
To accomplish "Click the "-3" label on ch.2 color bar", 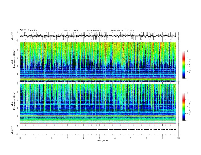I will [187, 93].
